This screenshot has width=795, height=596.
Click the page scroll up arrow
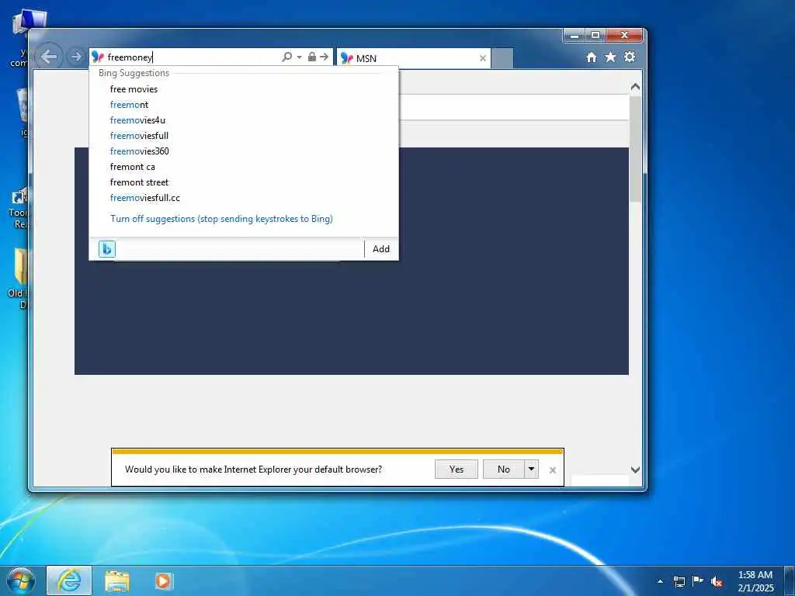pos(635,87)
